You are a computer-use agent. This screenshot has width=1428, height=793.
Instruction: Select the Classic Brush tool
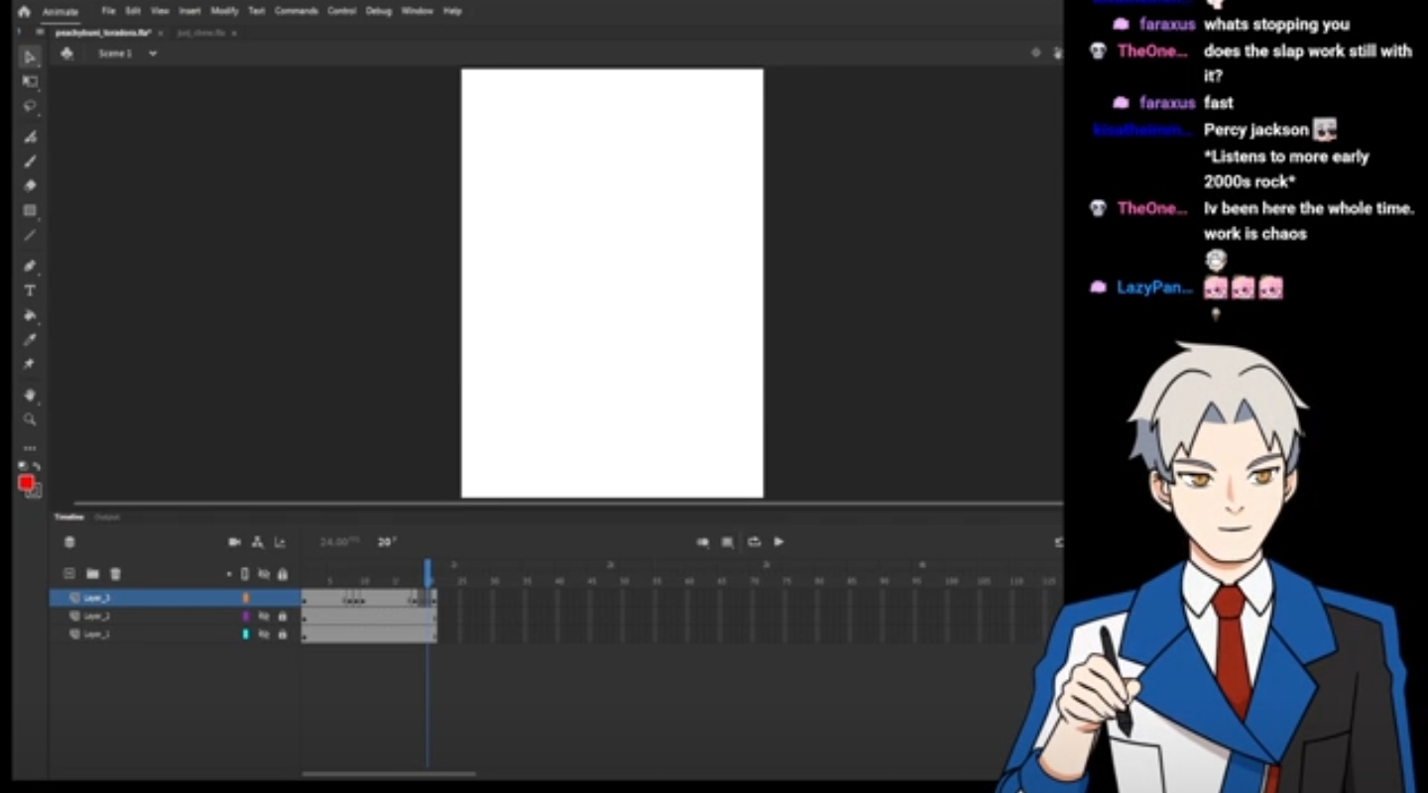tap(30, 162)
